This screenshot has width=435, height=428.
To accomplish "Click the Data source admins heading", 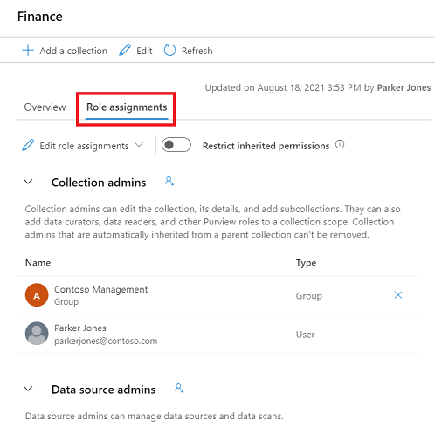I will point(104,390).
